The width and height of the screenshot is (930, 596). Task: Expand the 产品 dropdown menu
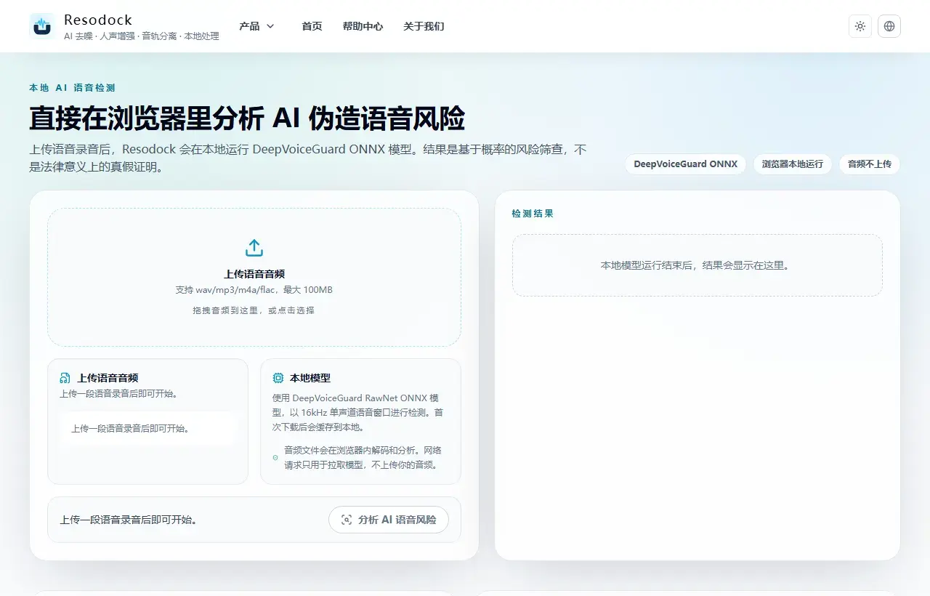257,26
